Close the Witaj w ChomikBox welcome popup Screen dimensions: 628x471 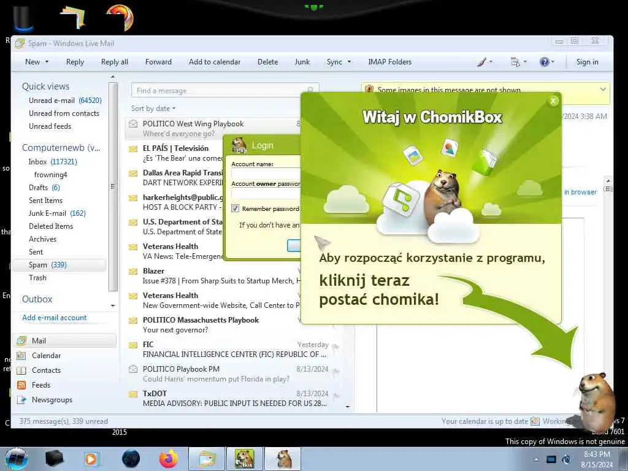(x=553, y=101)
